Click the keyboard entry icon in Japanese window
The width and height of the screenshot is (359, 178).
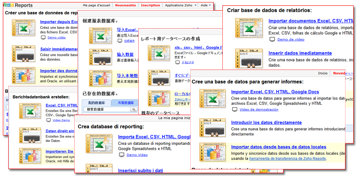[159, 78]
